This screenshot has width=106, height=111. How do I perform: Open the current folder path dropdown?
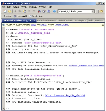pyautogui.click(x=93, y=12)
